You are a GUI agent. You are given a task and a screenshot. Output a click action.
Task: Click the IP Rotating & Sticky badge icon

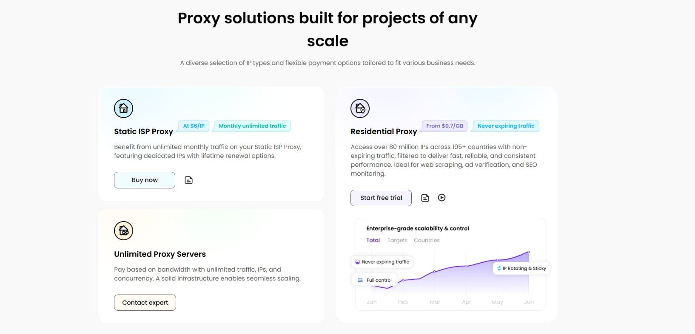pos(499,268)
